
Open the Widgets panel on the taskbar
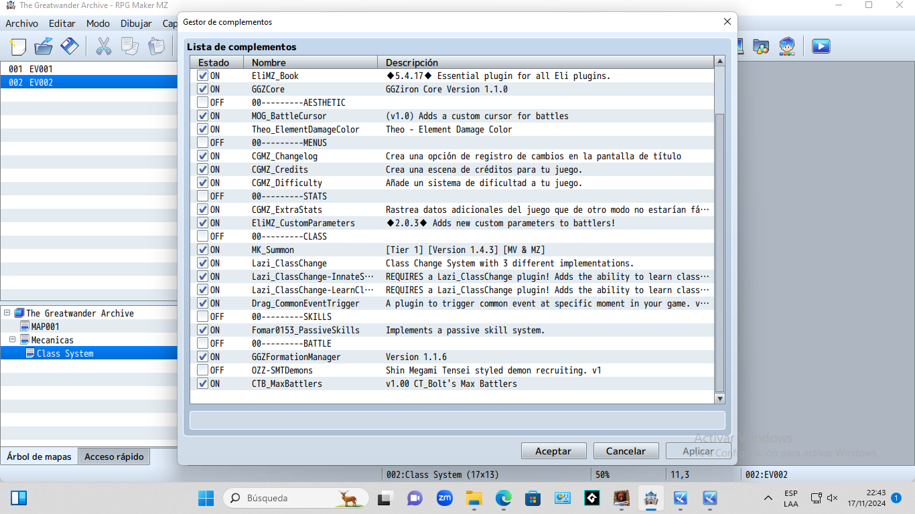19,498
